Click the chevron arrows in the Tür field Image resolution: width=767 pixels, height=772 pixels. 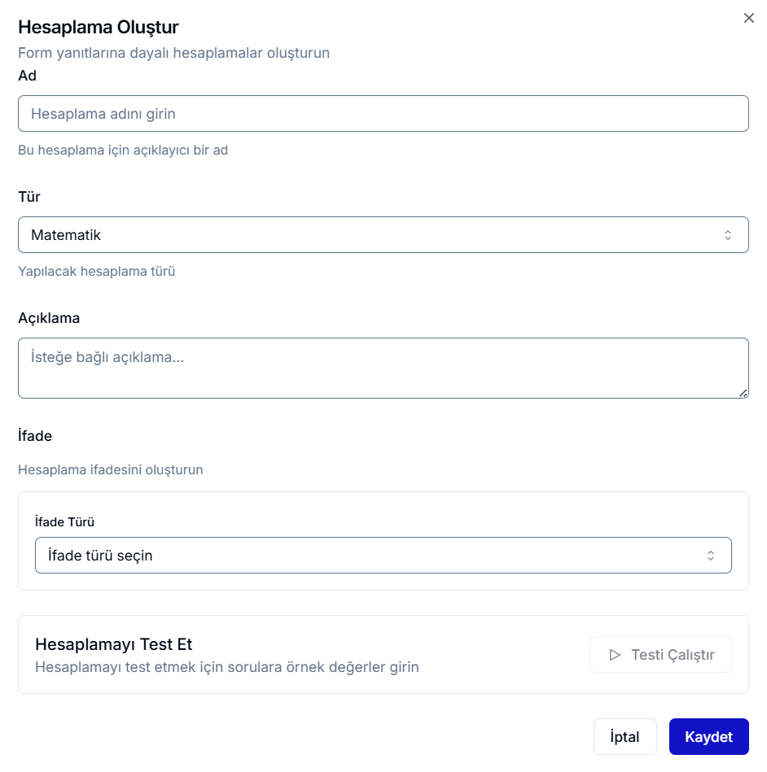point(728,235)
